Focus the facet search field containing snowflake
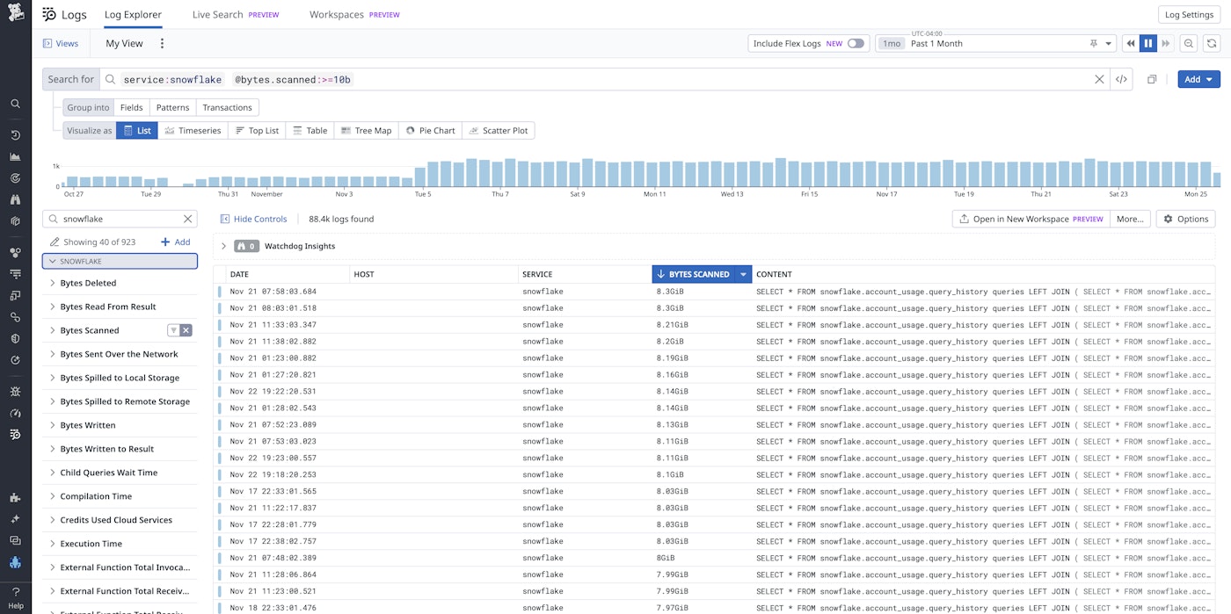The width and height of the screenshot is (1231, 614). pos(119,219)
